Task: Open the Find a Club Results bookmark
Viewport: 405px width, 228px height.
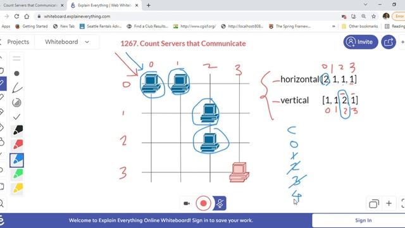Action: click(x=147, y=27)
